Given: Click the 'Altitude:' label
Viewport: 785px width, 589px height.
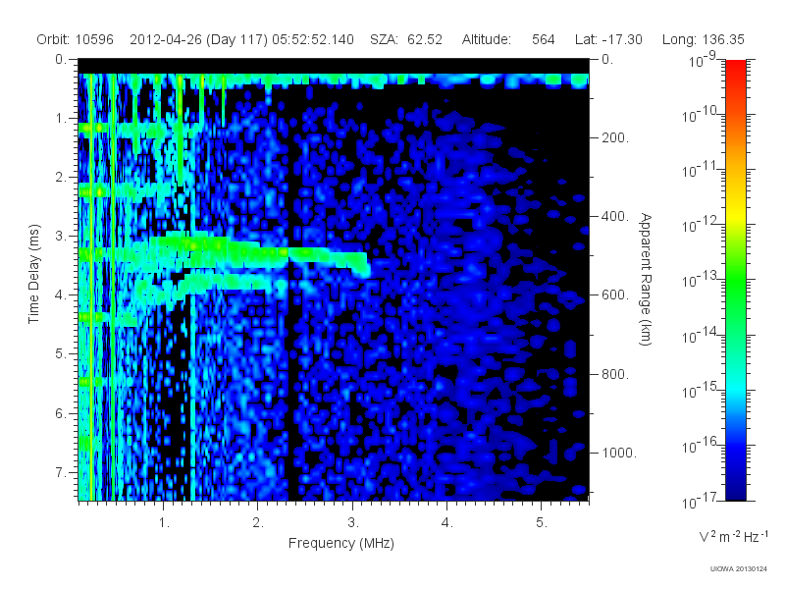Looking at the screenshot, I should tap(486, 39).
